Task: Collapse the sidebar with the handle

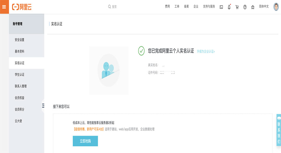Action: click(x=43, y=106)
